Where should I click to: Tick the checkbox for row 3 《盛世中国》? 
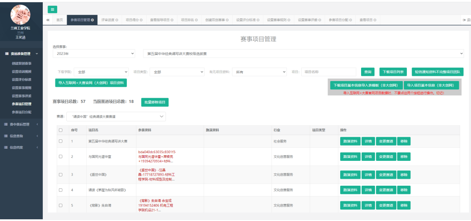(61, 175)
